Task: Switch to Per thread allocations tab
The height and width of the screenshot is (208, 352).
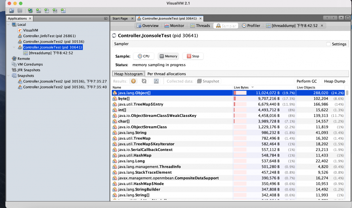Action: [x=167, y=74]
